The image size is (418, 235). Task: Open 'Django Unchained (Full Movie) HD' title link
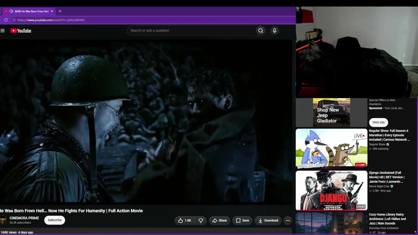click(x=387, y=177)
